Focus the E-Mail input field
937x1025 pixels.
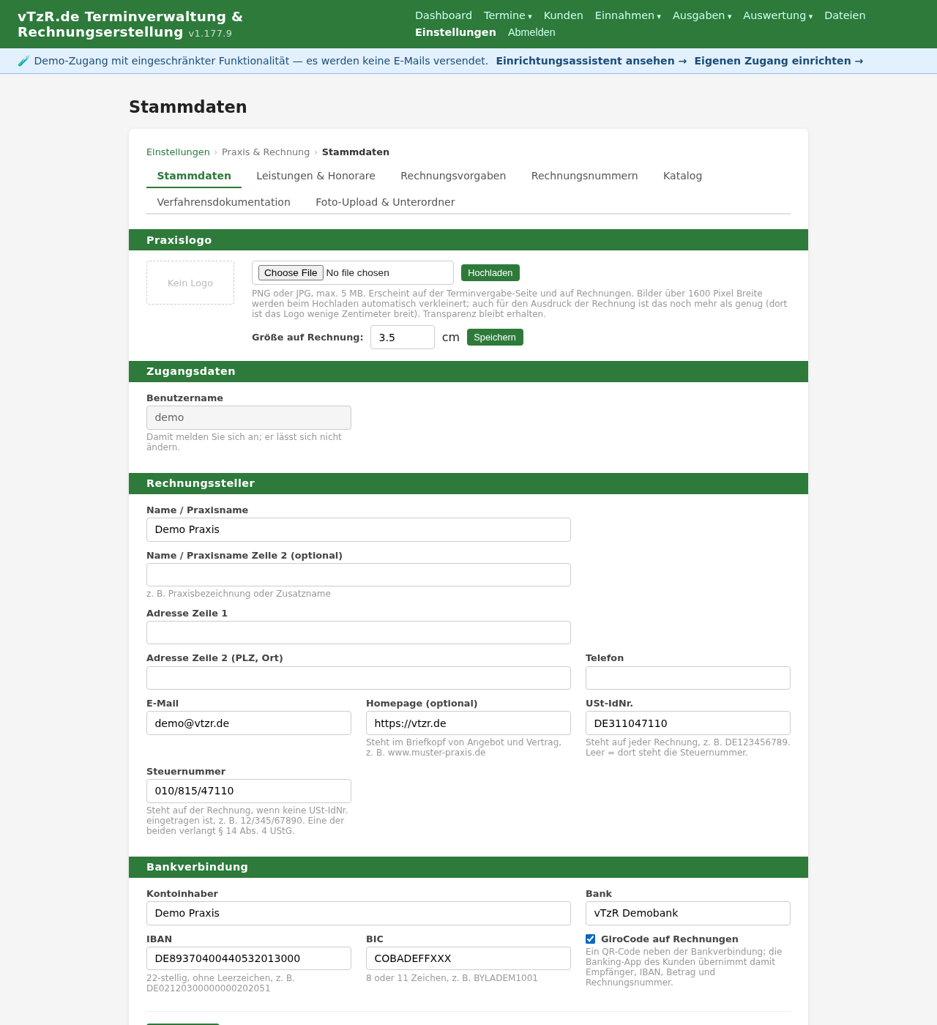249,723
